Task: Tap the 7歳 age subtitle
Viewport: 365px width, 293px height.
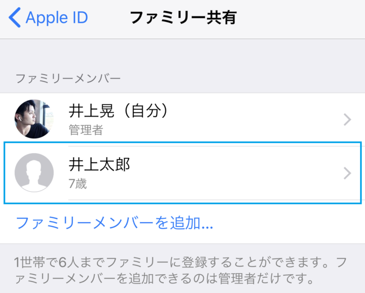Action: [78, 184]
